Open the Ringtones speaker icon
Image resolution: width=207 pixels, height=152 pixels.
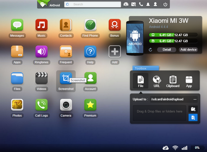[41, 51]
